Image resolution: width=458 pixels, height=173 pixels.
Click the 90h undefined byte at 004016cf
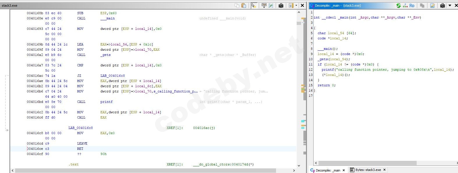pos(103,154)
